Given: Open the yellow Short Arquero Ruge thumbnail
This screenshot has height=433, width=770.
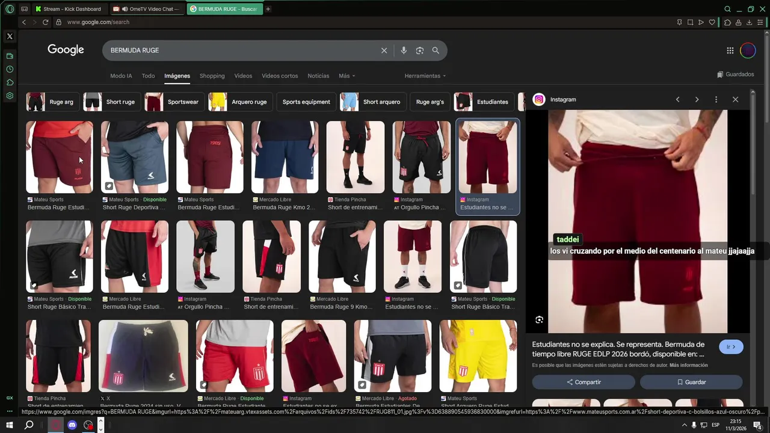Looking at the screenshot, I should pos(478,356).
